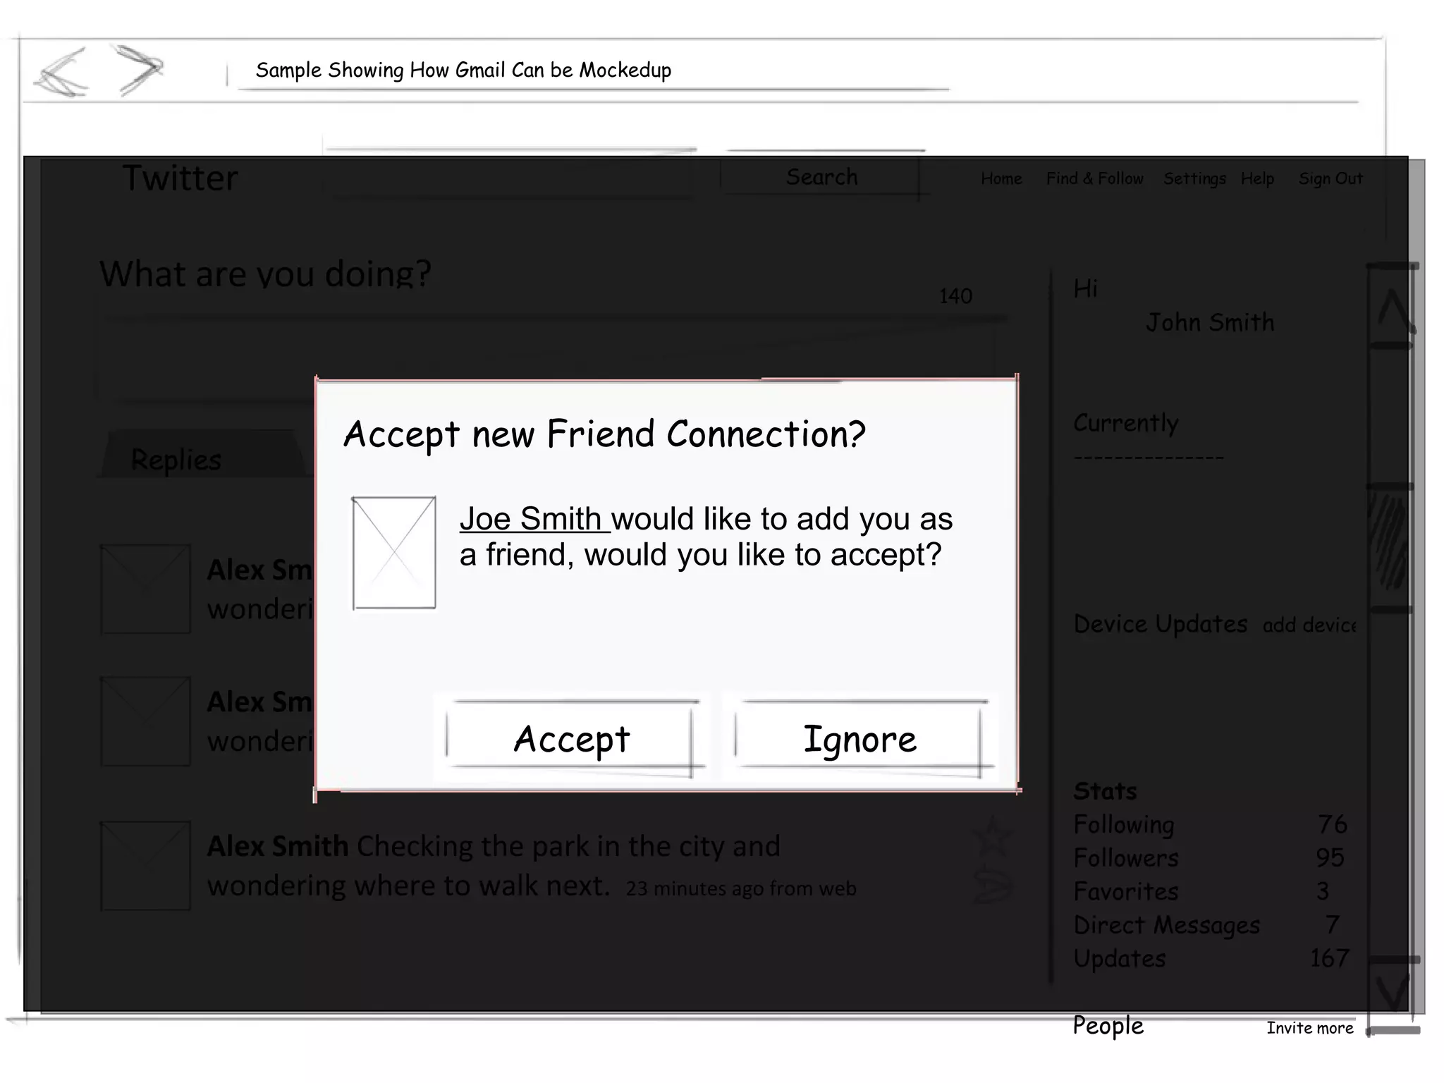This screenshot has height=1083, width=1444.
Task: Open Direct Messages stat
Action: click(x=1166, y=925)
